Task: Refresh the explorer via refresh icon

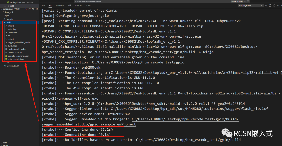Action: [x=33, y=9]
